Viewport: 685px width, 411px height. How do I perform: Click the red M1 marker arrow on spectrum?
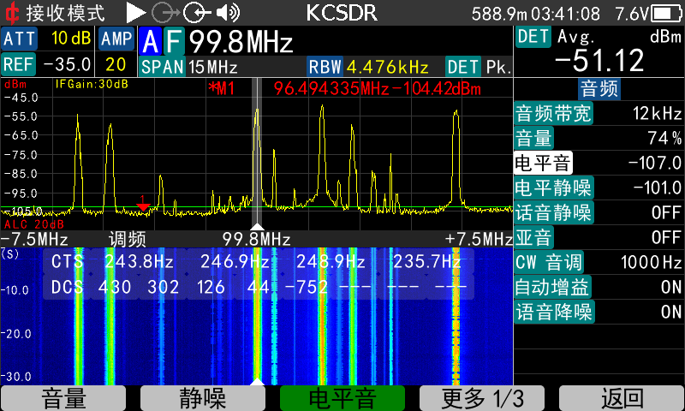point(143,204)
